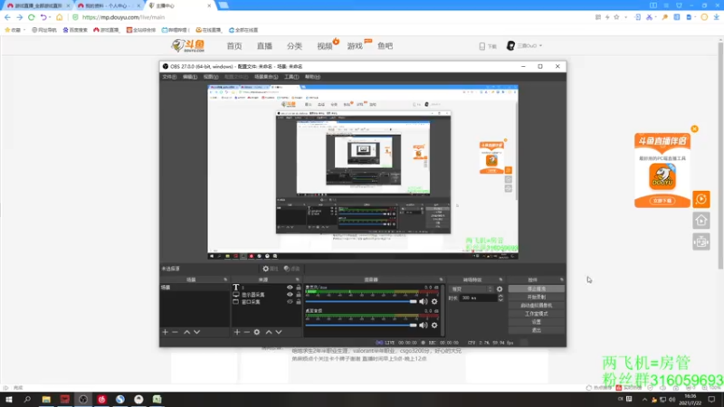
Task: Close the Douyu companion ad with the orange X
Action: click(x=694, y=128)
